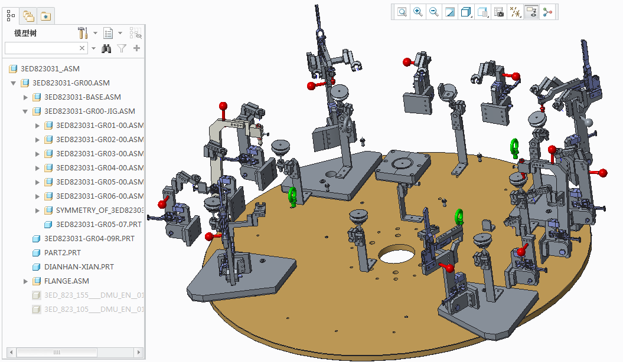The image size is (623, 362).
Task: Switch to the Model Tree tab
Action: (11, 16)
